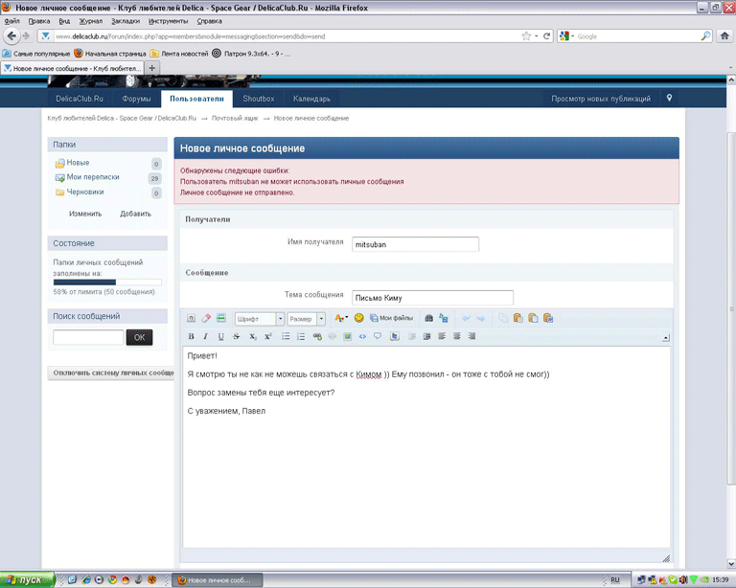The image size is (736, 588).
Task: Open the Пользователи tab
Action: pos(195,99)
